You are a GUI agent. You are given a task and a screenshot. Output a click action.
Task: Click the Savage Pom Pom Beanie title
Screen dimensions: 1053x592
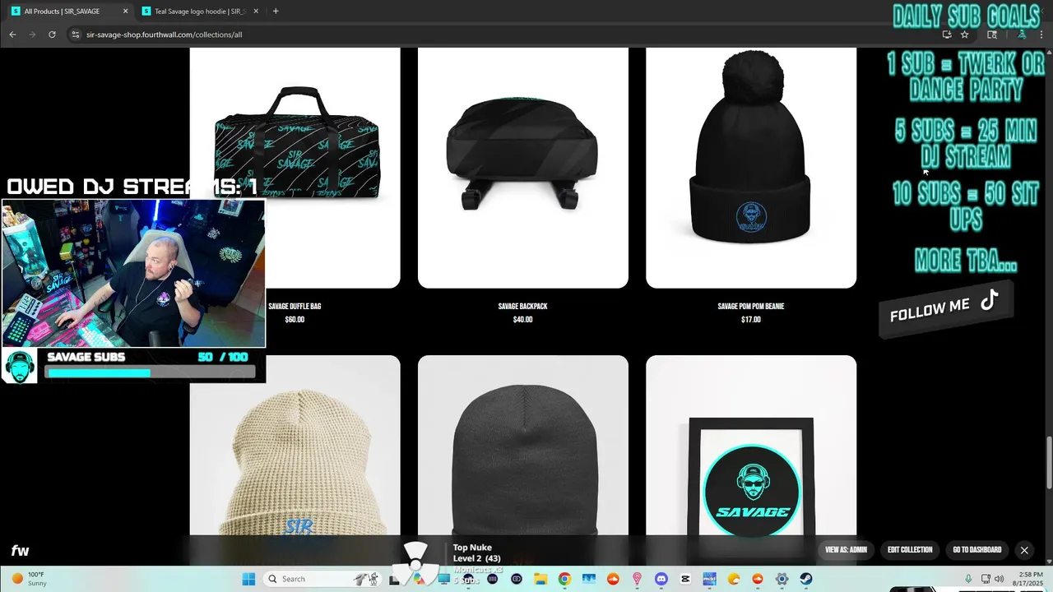[751, 307]
